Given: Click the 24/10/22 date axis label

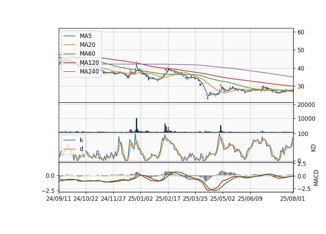Looking at the screenshot, I should (x=86, y=199).
